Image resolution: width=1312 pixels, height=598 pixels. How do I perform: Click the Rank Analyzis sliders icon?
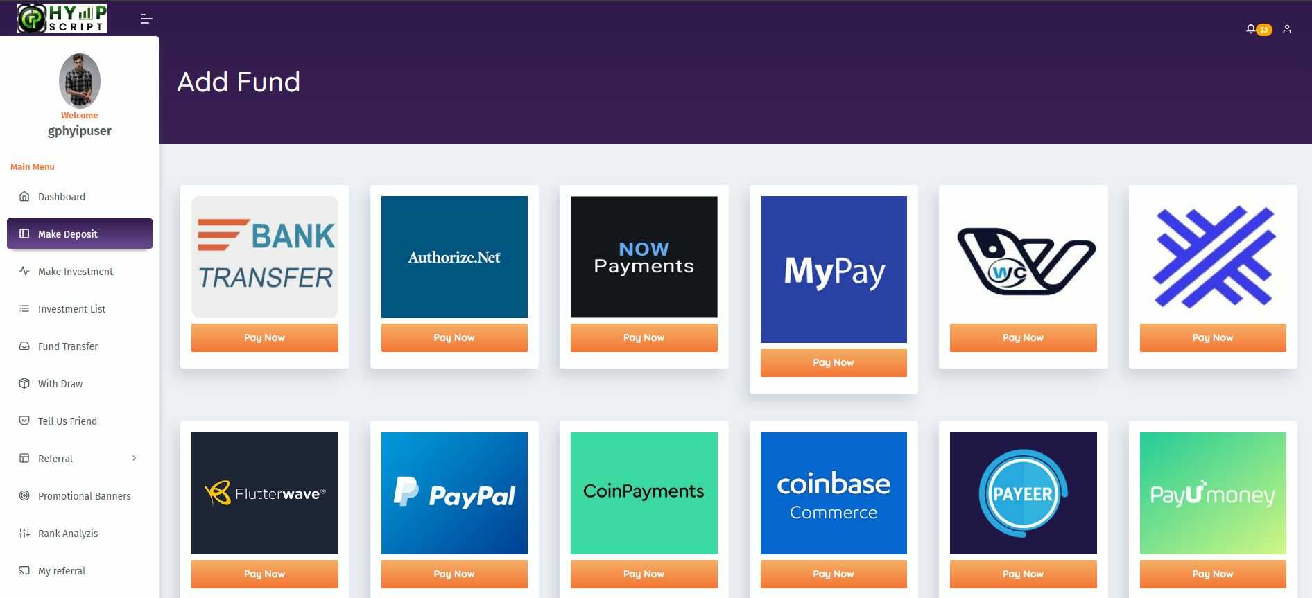tap(24, 533)
